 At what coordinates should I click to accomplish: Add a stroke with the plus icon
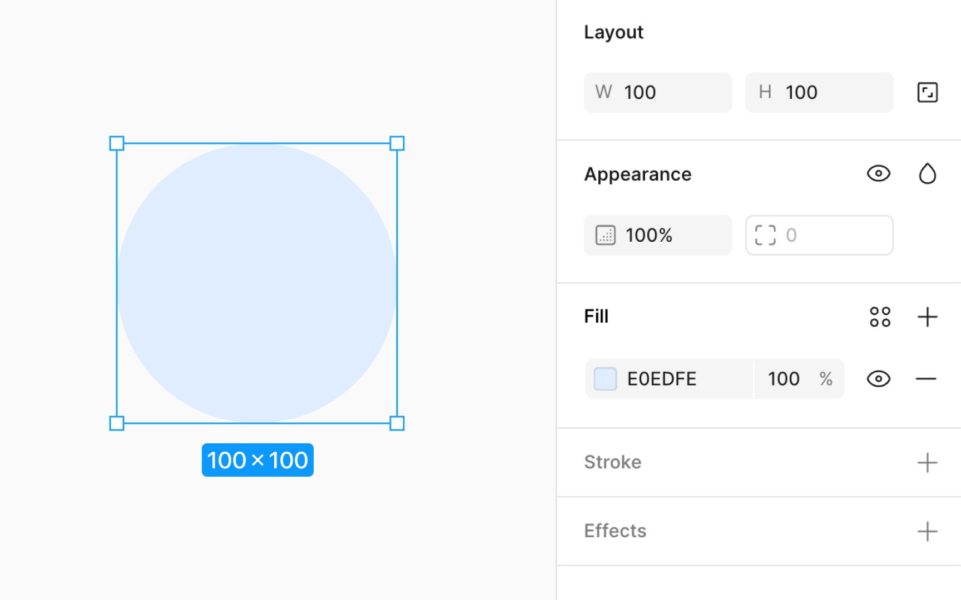(927, 462)
